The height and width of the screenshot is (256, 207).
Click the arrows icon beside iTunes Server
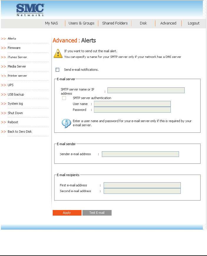click(4, 57)
